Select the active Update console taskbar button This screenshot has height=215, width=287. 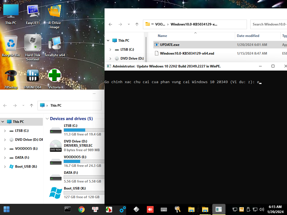(x=219, y=209)
